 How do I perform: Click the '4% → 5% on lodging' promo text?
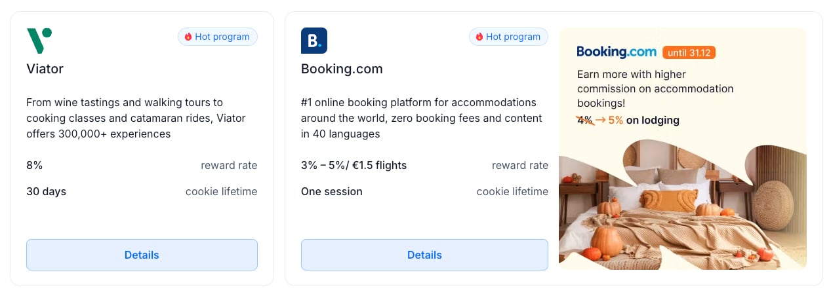coord(628,120)
